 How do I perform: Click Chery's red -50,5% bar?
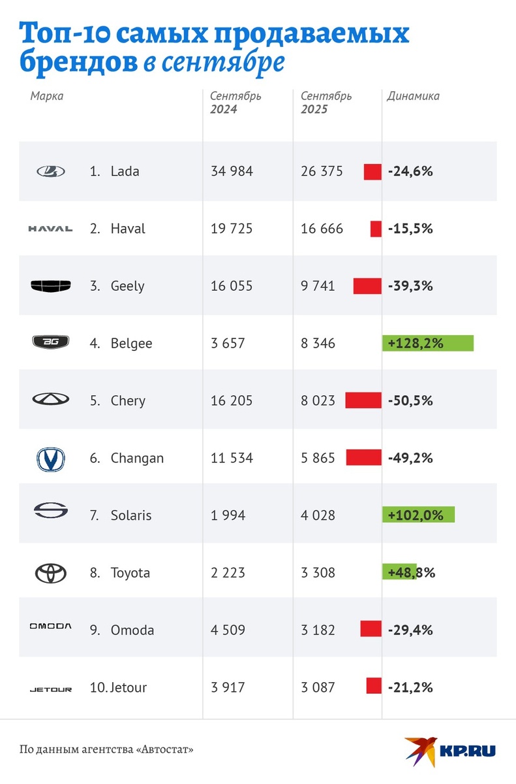pyautogui.click(x=363, y=400)
